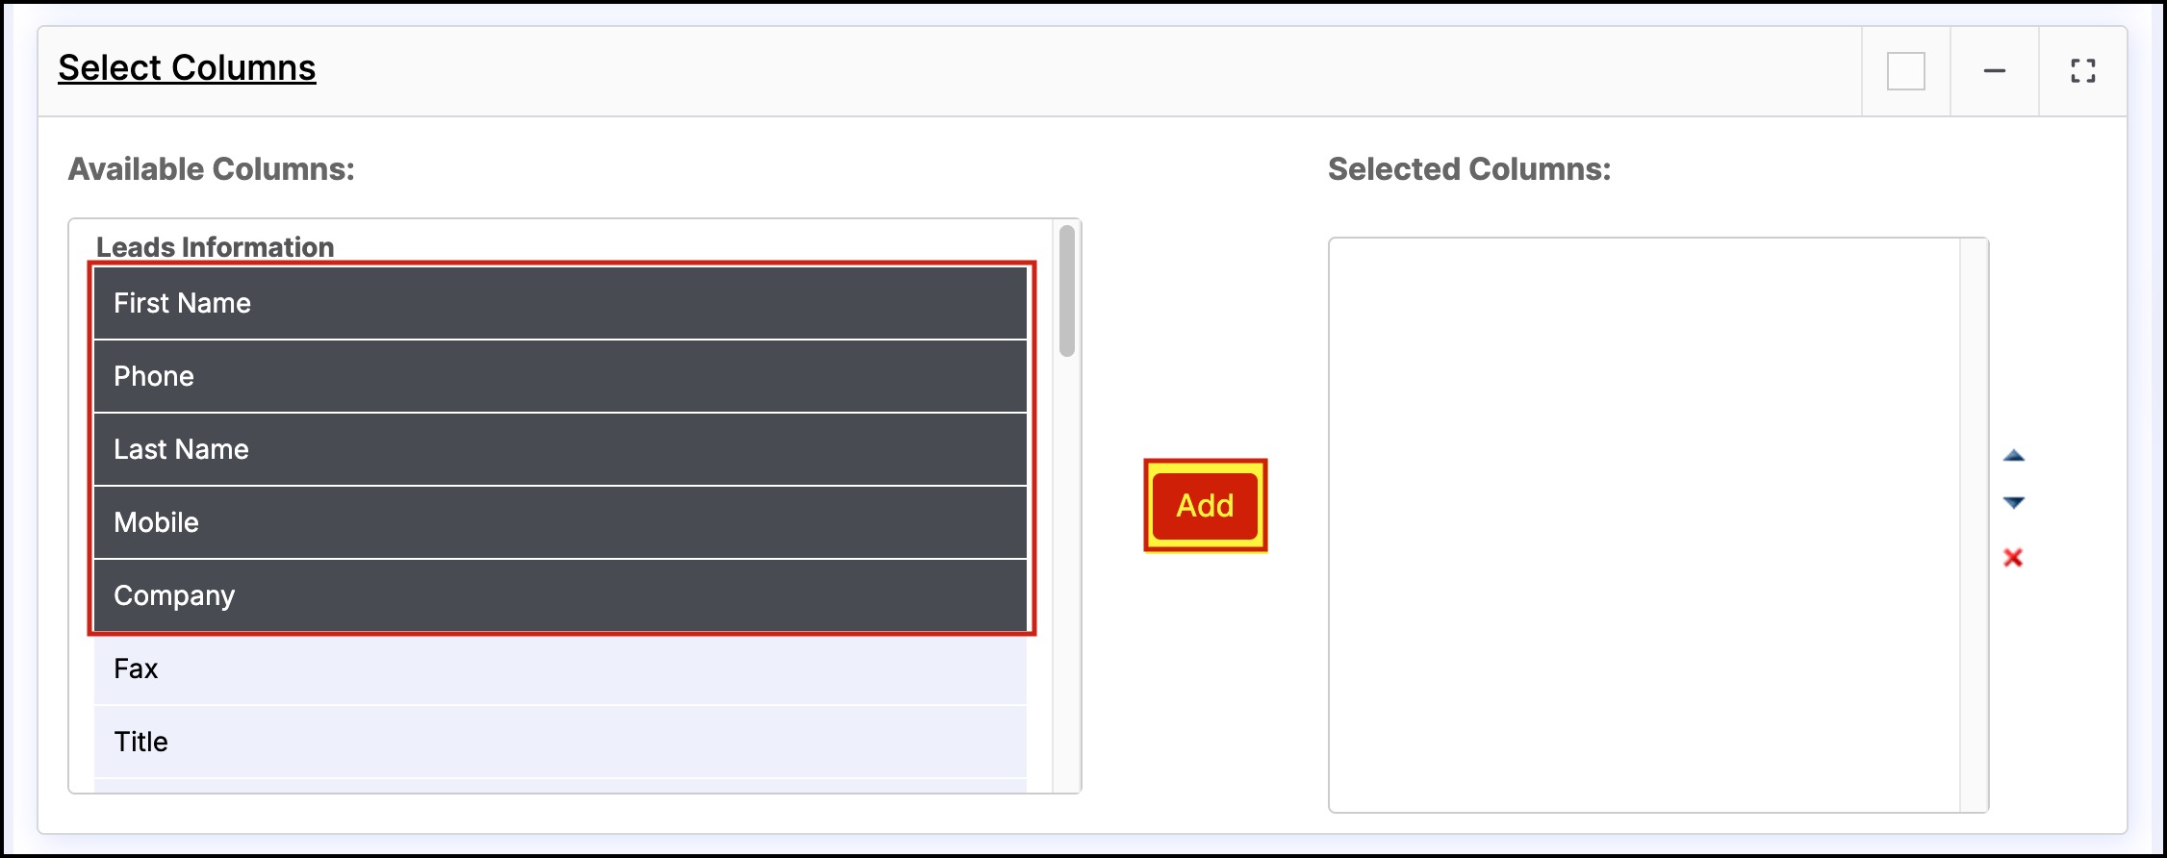Select Phone in available columns
Image resolution: width=2167 pixels, height=858 pixels.
pos(560,376)
